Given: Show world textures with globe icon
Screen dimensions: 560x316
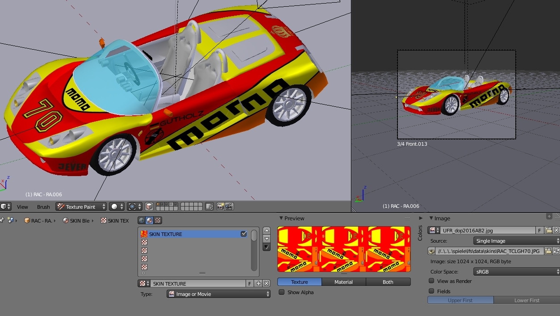Looking at the screenshot, I should coord(142,220).
